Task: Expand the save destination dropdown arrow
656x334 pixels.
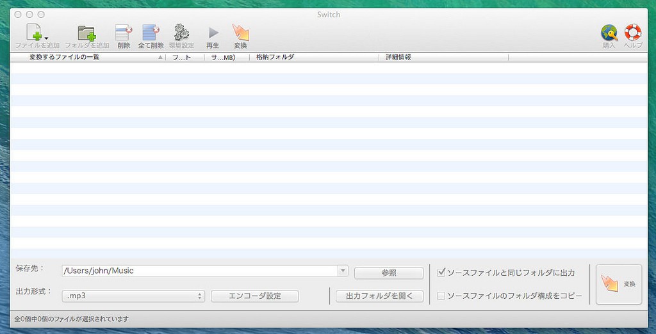Action: (343, 271)
